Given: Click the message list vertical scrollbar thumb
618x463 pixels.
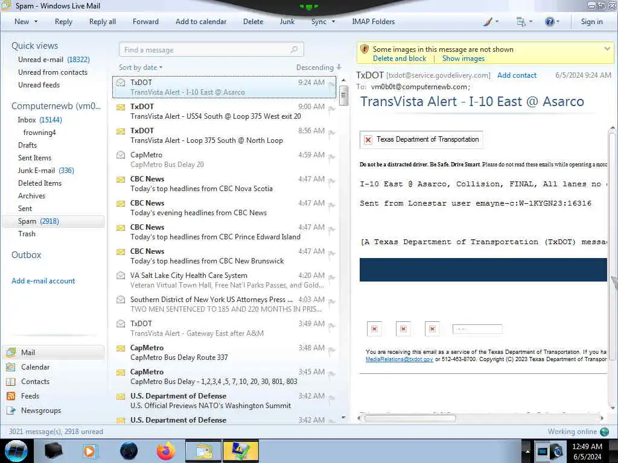Looking at the screenshot, I should tap(343, 96).
